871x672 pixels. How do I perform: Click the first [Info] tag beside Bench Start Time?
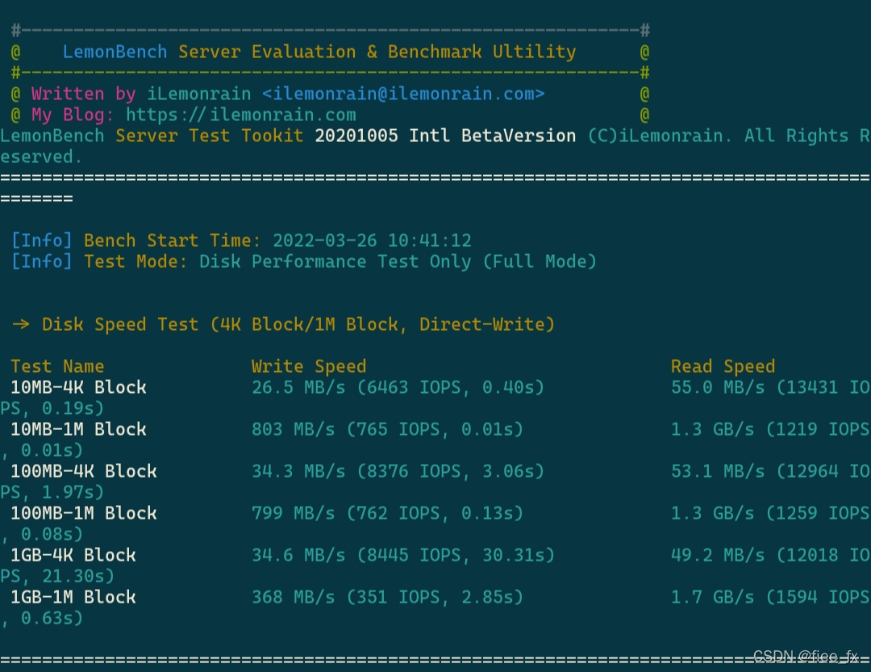click(x=42, y=240)
